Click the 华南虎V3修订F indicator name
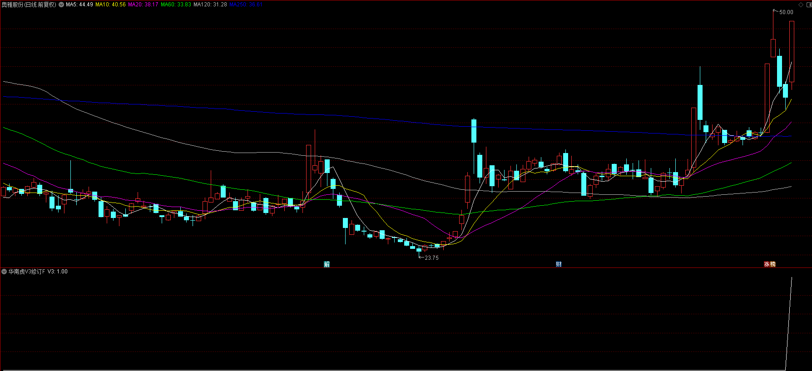This screenshot has width=812, height=371. pyautogui.click(x=27, y=272)
